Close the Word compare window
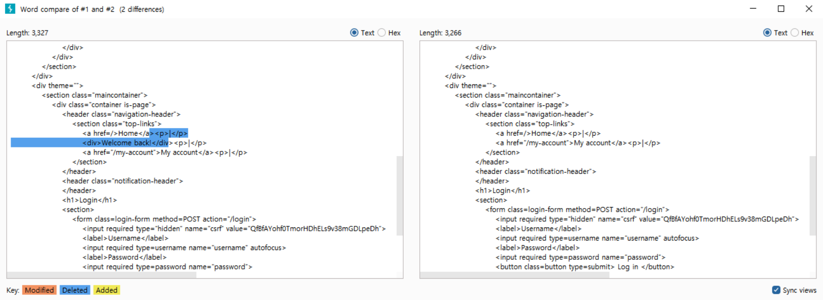The image size is (823, 300). [x=809, y=9]
